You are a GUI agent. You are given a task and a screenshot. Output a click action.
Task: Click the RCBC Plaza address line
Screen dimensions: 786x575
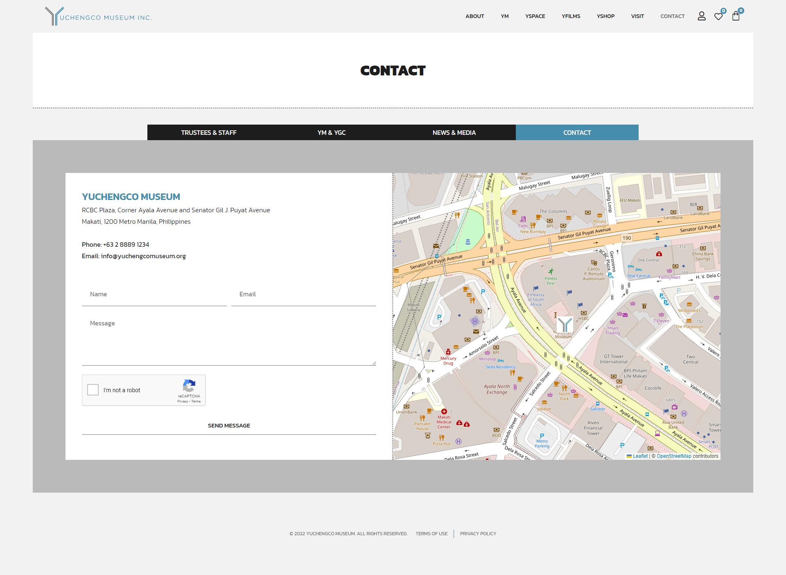(x=176, y=210)
